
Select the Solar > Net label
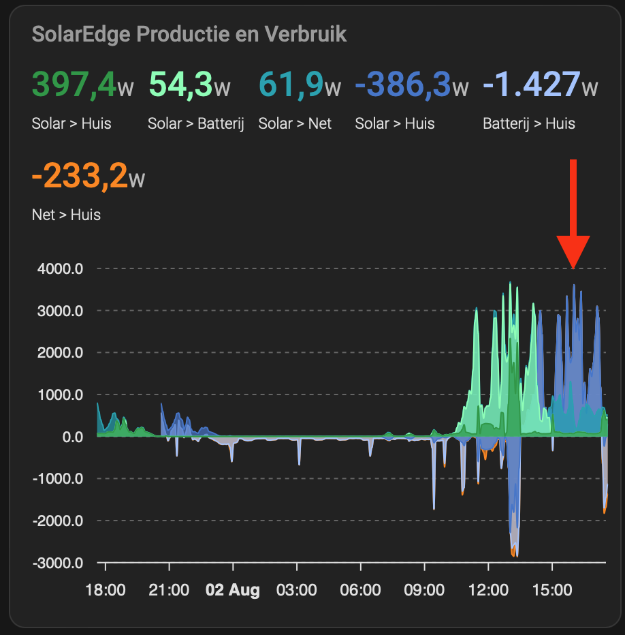click(295, 123)
